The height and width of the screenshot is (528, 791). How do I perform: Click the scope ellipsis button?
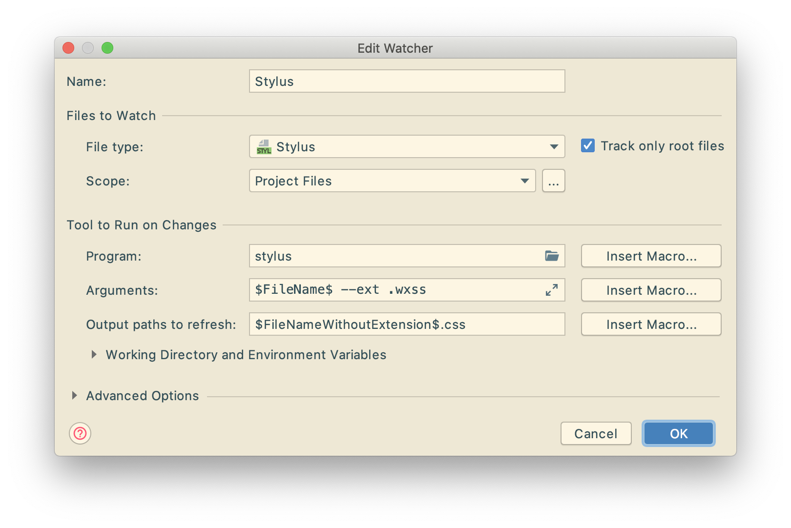click(x=553, y=181)
